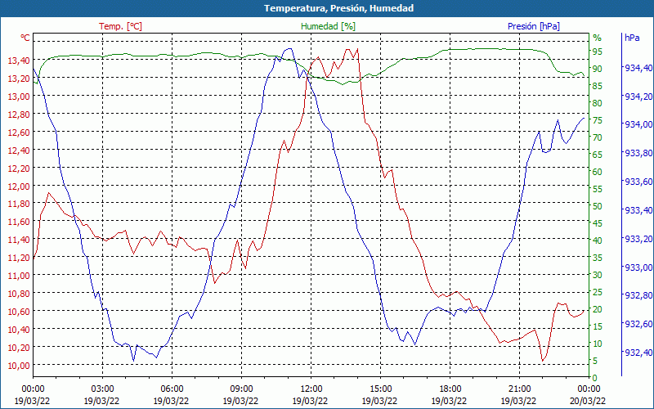Click the 11,40 temperature axis value
Image resolution: width=654 pixels, height=409 pixels.
click(19, 240)
